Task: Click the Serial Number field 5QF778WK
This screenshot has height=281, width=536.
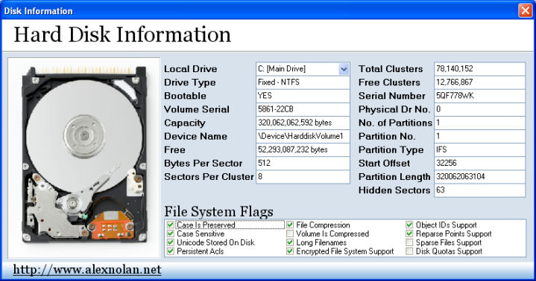Action: pyautogui.click(x=479, y=96)
